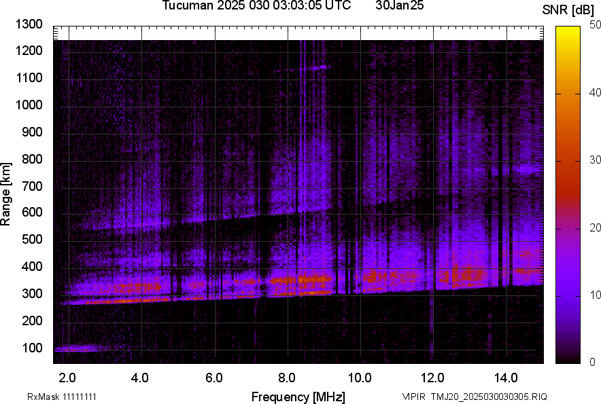Click the SNR [dB] colorbar heading
This screenshot has height=404, width=601.
(x=570, y=10)
